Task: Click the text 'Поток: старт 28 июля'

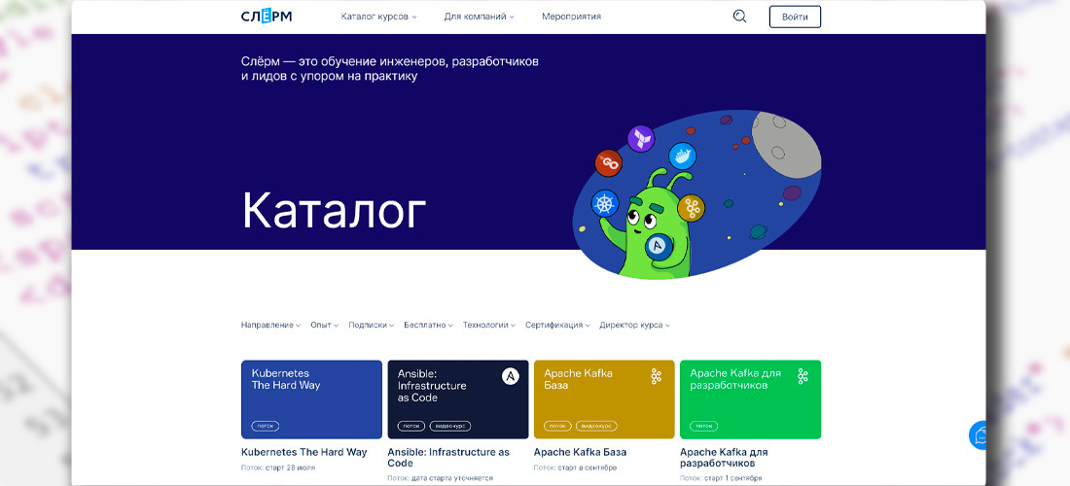Action: [x=278, y=468]
